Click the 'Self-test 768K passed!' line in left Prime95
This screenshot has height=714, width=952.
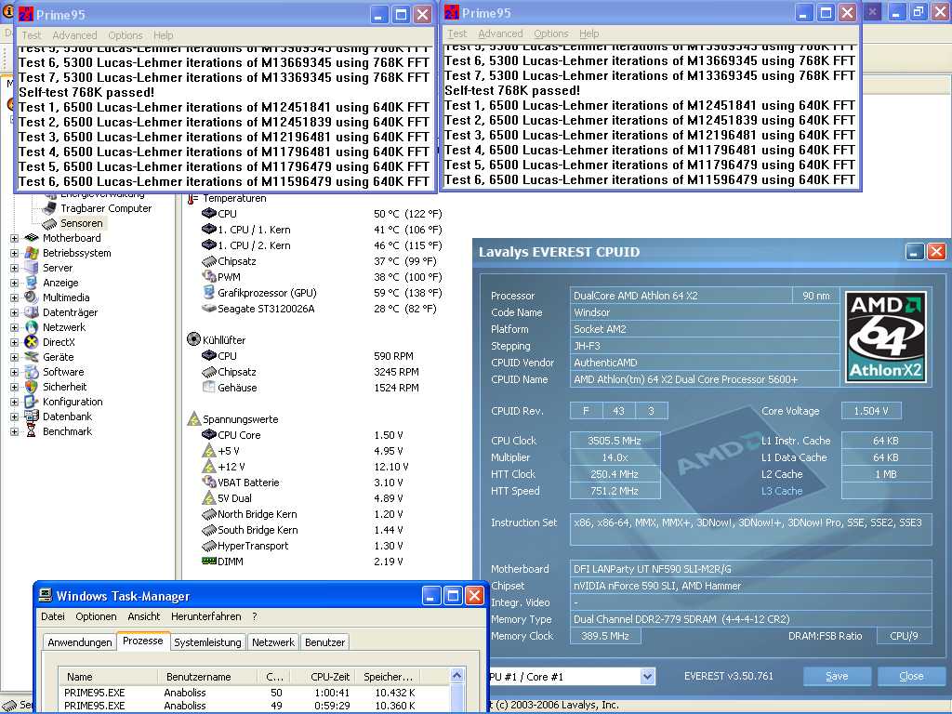[x=86, y=92]
